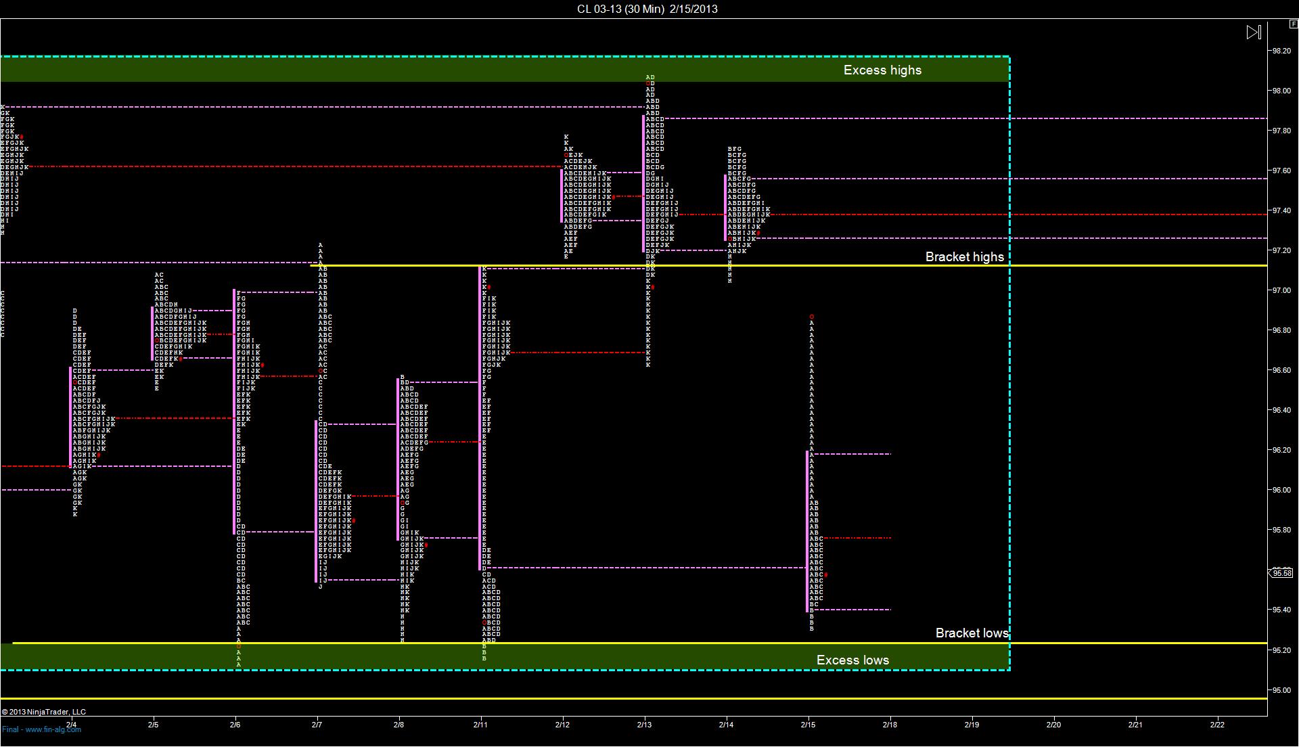Click the 95.80 price axis label
The height and width of the screenshot is (747, 1299).
[x=1281, y=530]
